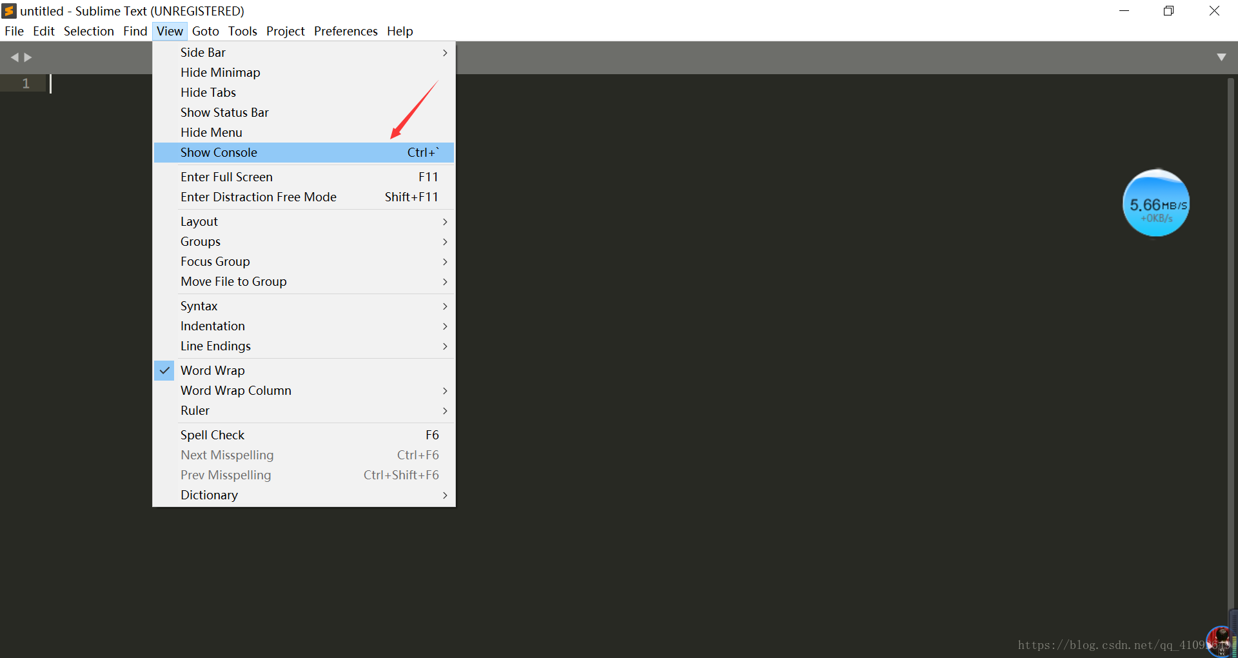1238x658 pixels.
Task: Open the Find menu
Action: click(135, 31)
